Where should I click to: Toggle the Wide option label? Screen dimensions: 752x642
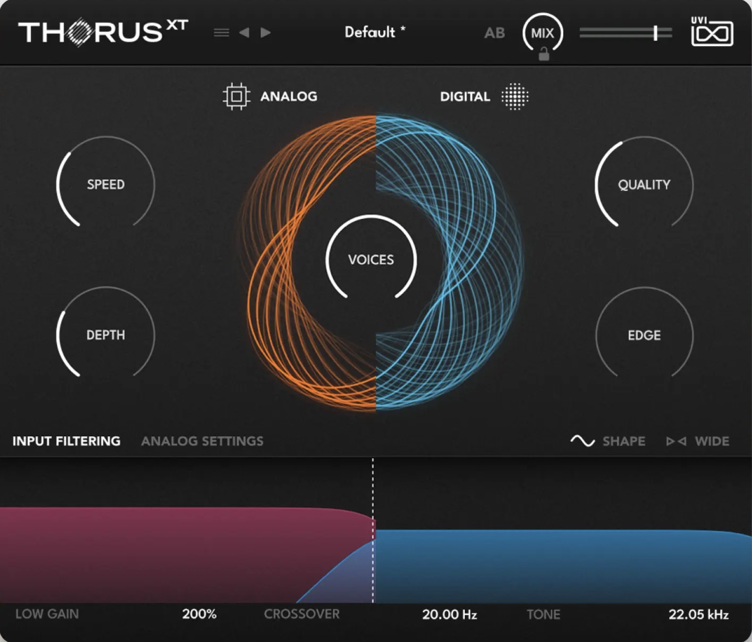point(712,441)
